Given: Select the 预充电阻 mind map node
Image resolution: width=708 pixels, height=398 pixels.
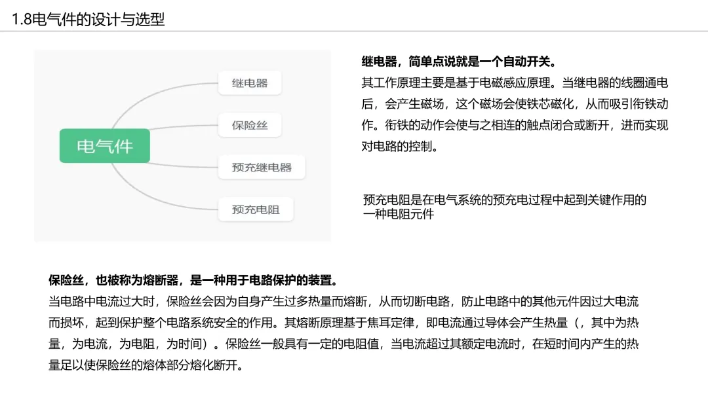Looking at the screenshot, I should pyautogui.click(x=256, y=209).
